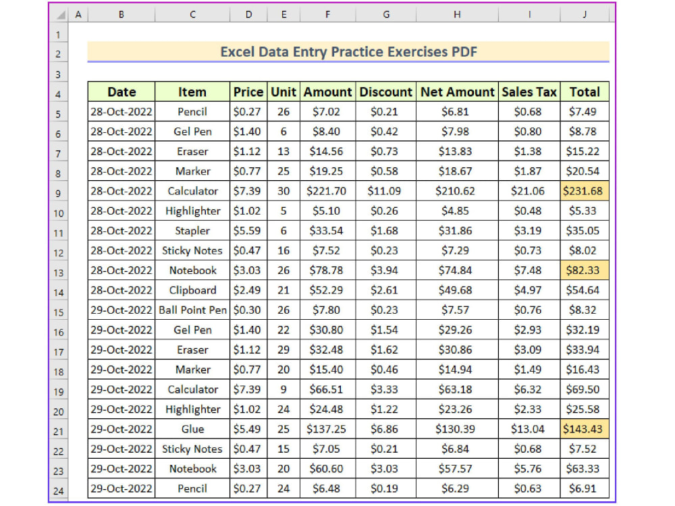Select net amount cell $57.57
This screenshot has width=675, height=506.
(457, 469)
